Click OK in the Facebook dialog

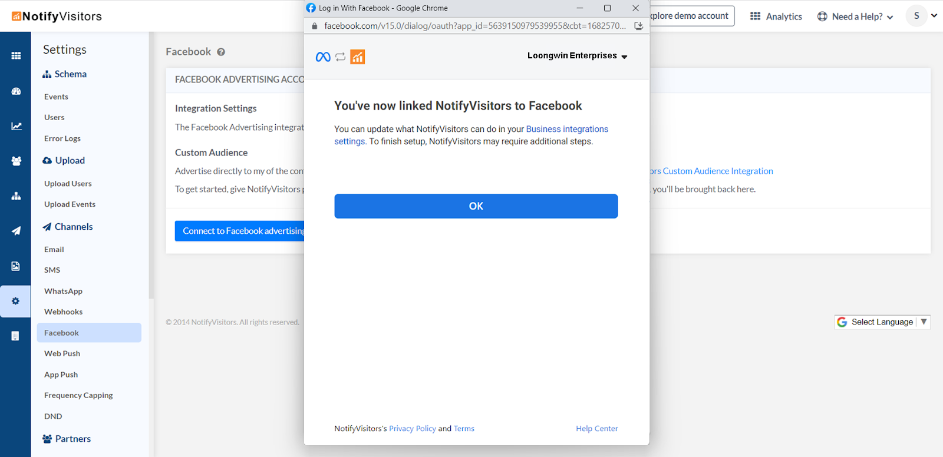point(476,206)
